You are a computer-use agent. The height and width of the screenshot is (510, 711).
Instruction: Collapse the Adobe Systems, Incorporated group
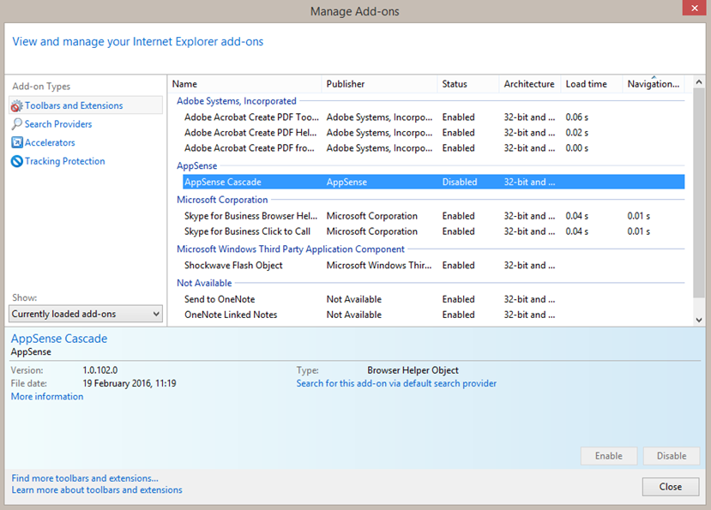(x=237, y=101)
